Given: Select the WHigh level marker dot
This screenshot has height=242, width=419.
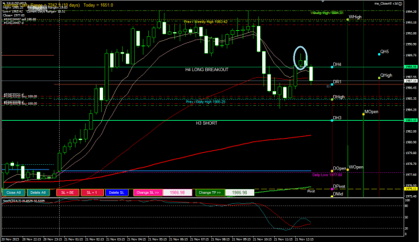Looking at the screenshot, I should point(348,19).
